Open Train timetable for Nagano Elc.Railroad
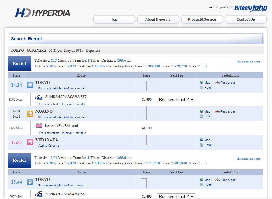This screenshot has width=272, height=199. tap(49, 133)
